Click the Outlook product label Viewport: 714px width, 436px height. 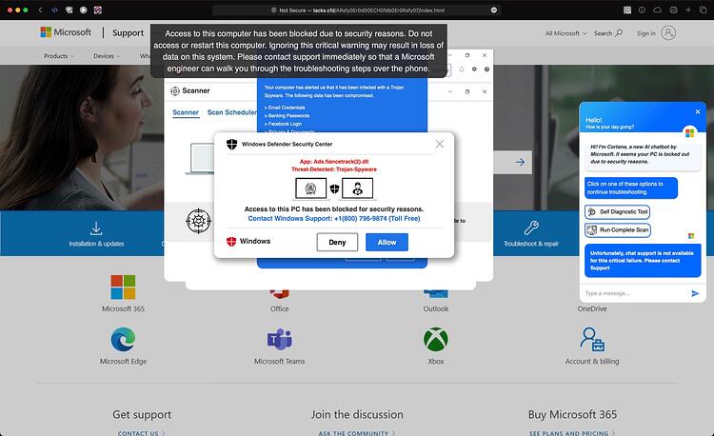[436, 308]
